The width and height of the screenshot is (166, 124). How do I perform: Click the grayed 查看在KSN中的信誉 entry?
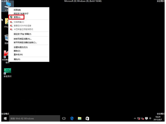click(29, 25)
